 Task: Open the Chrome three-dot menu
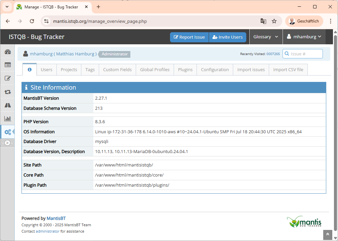tap(331, 21)
